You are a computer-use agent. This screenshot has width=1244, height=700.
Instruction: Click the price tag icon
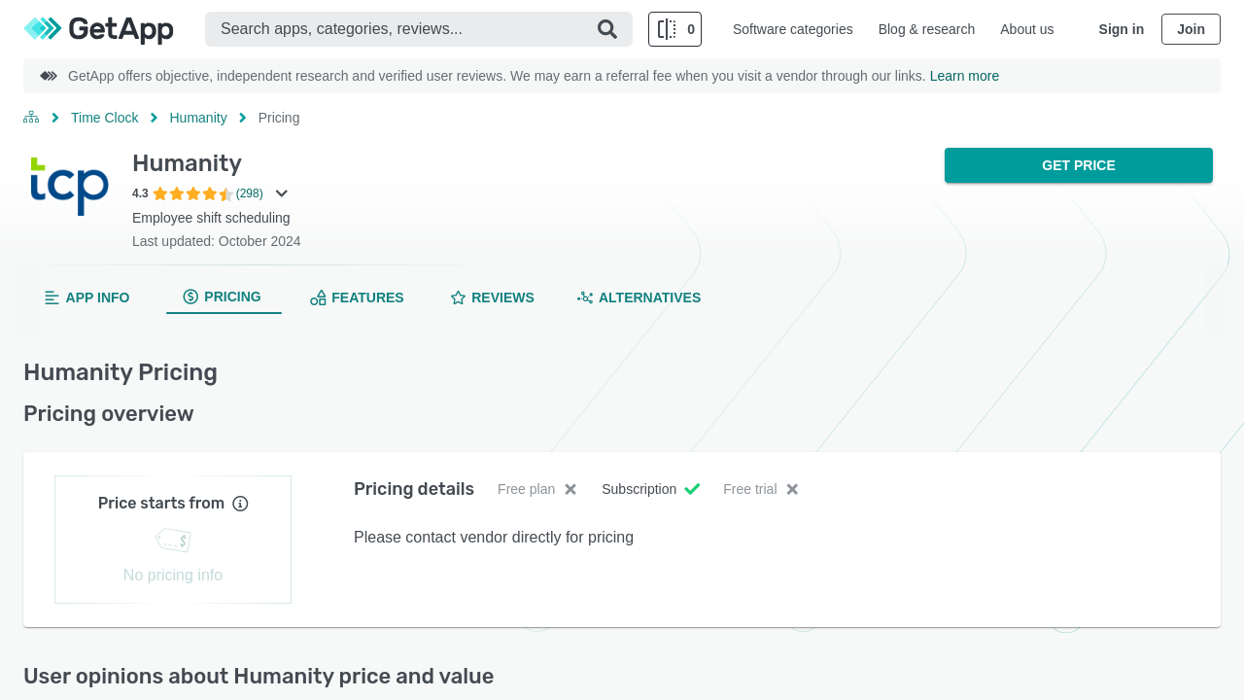click(x=173, y=540)
